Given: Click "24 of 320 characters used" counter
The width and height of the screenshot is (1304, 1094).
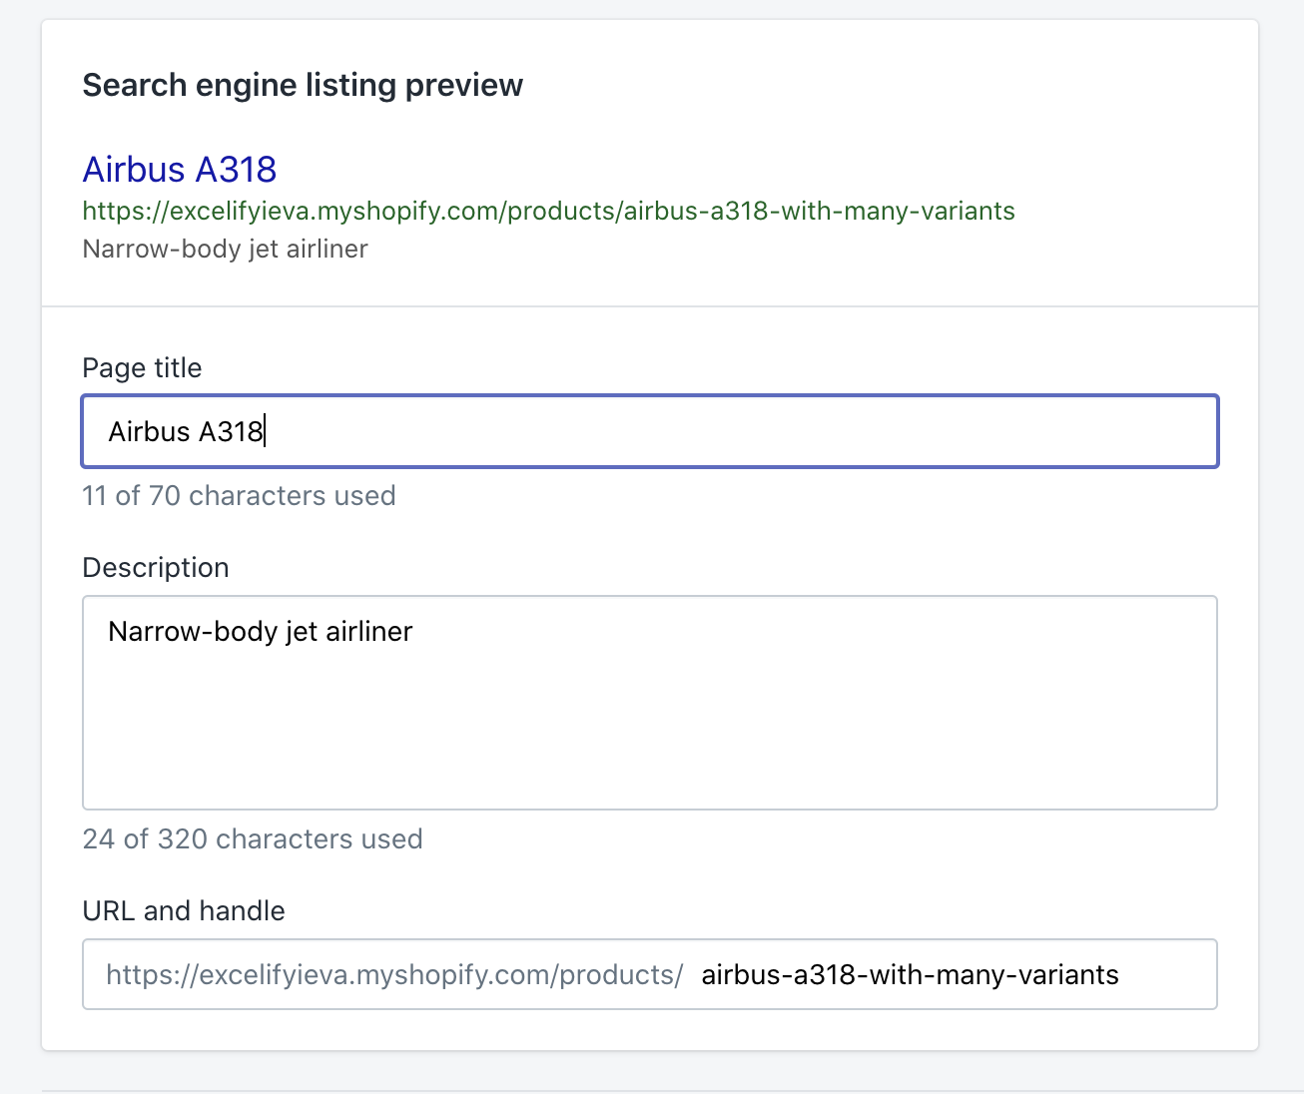Looking at the screenshot, I should click(253, 839).
